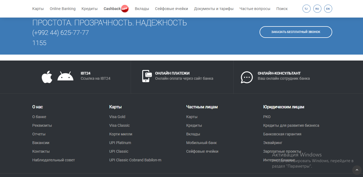The image size is (363, 177).
Task: Click the Банковская гарантия link
Action: click(x=282, y=134)
